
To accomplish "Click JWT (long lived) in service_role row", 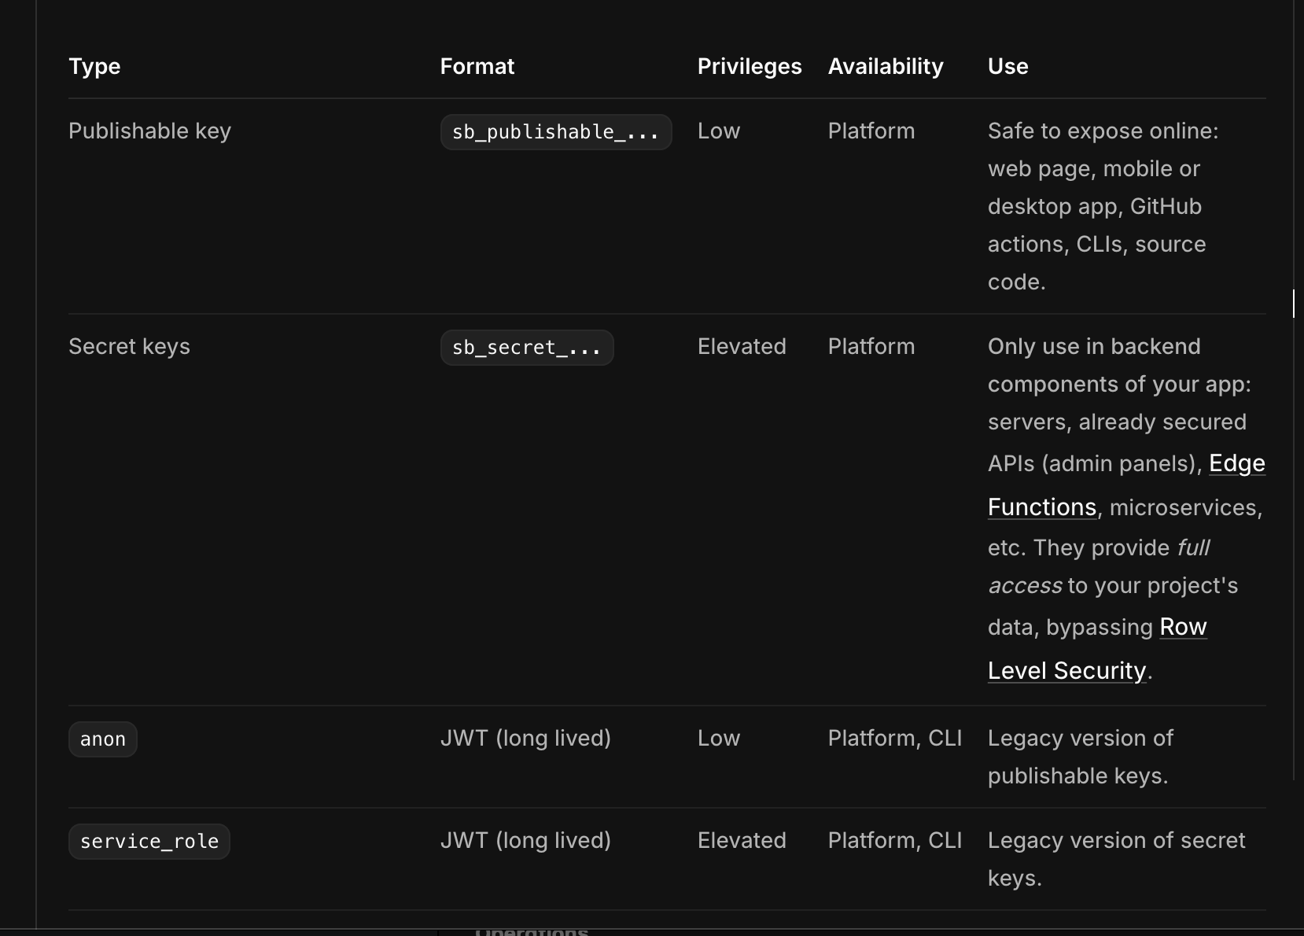I will 525,840.
